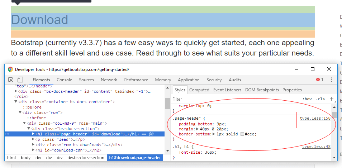The height and width of the screenshot is (168, 342).
Task: Expand the p class lead node
Action: (33, 139)
